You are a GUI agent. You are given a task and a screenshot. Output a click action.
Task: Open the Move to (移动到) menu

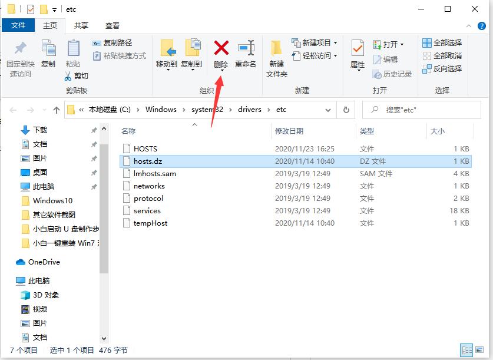tap(167, 55)
